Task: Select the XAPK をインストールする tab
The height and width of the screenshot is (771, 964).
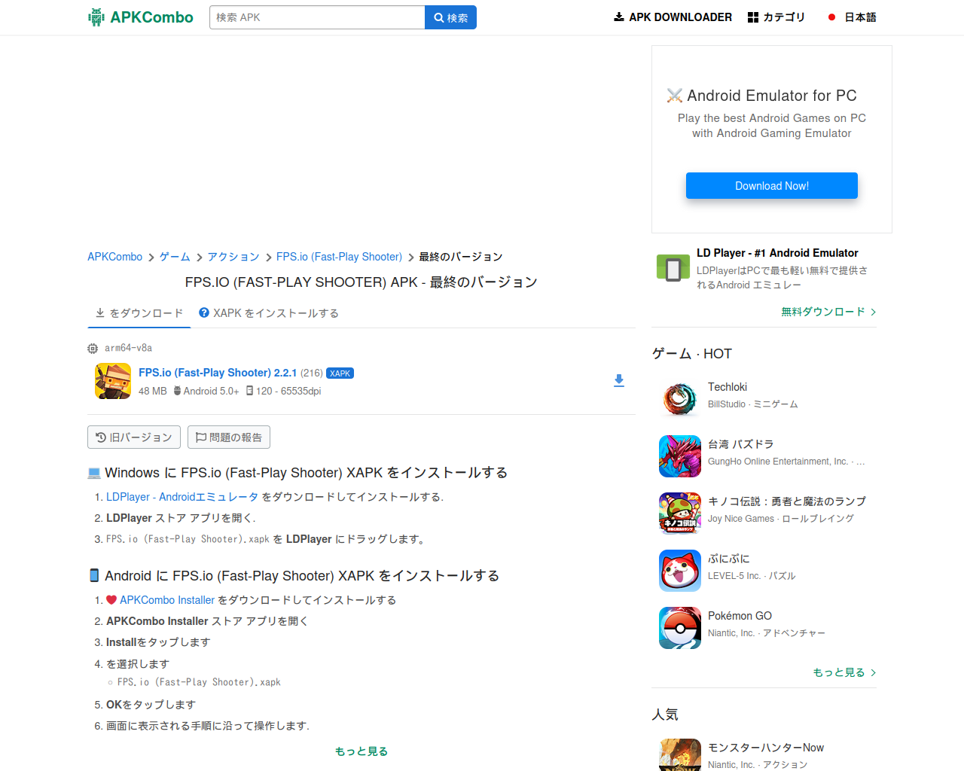Action: coord(269,313)
